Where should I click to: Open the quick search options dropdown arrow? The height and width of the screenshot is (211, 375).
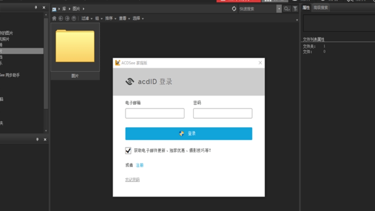279,9
